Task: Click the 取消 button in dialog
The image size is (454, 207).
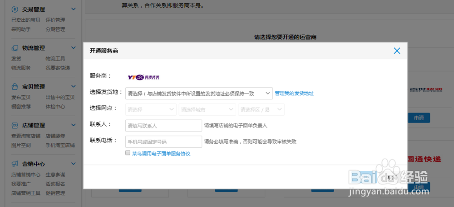Action: (x=392, y=178)
